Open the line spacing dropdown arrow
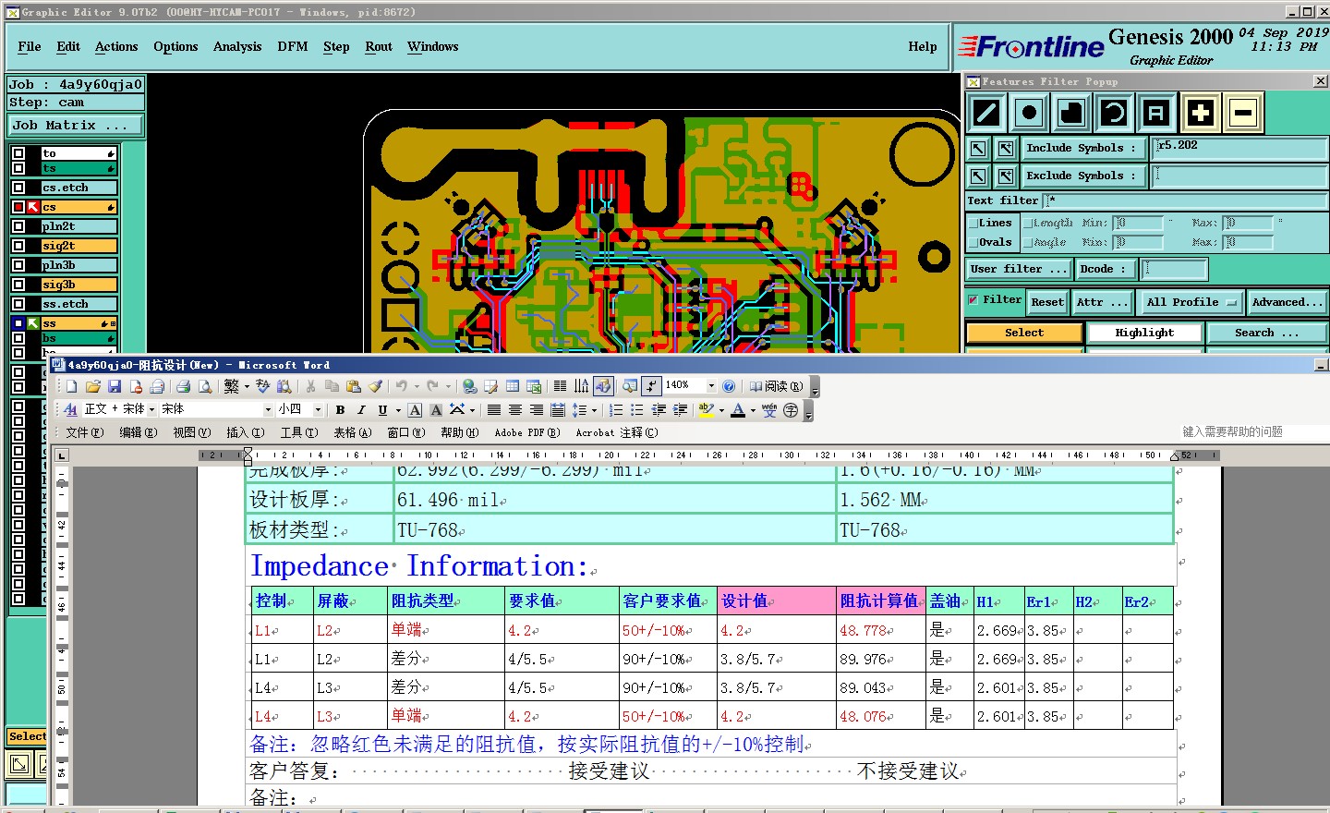 tap(594, 410)
